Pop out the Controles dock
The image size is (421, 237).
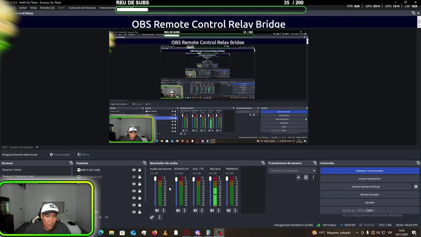pos(418,163)
